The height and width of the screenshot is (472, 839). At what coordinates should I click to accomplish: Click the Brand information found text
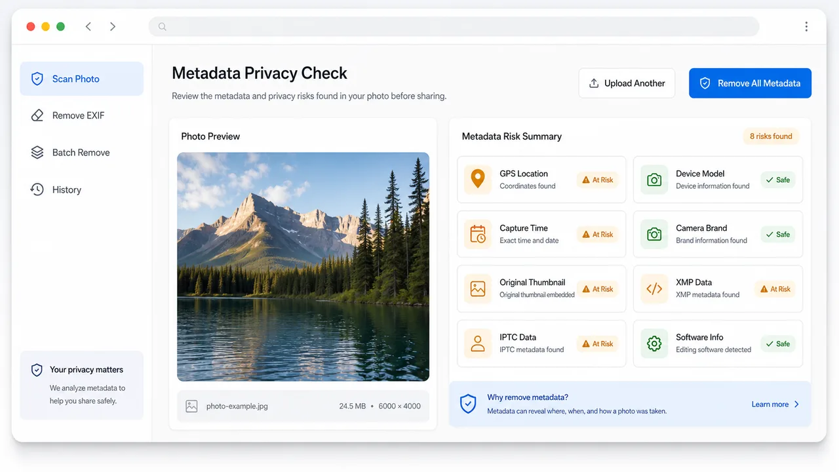click(711, 241)
